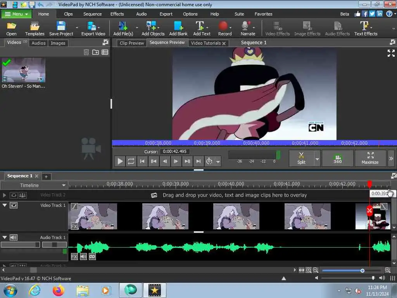Click Add File(s) icon
Viewport: 397px width, 298px height.
[123, 29]
